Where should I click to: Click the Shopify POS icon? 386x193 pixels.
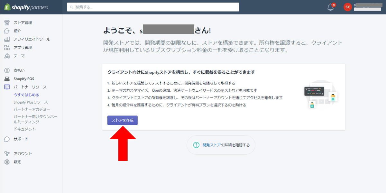pyautogui.click(x=7, y=79)
